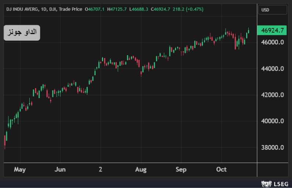Click the Jun label on time axis
The image size is (292, 188).
point(60,169)
